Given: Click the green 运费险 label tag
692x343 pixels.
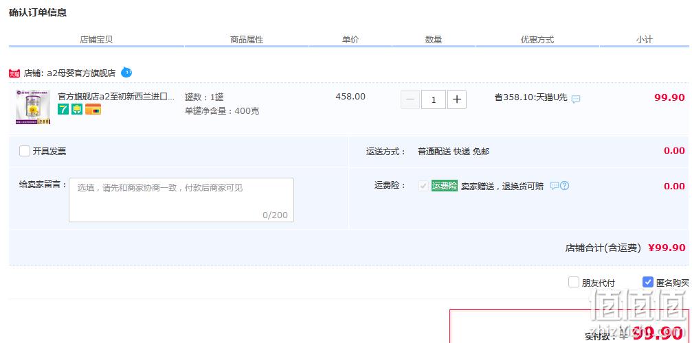Looking at the screenshot, I should click(x=444, y=186).
